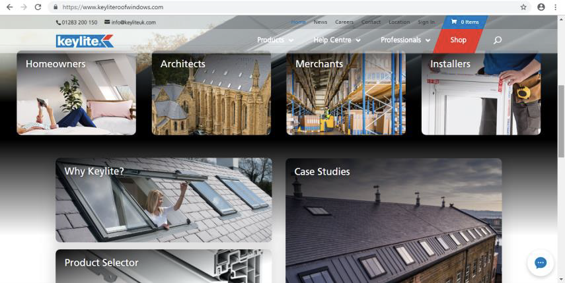The width and height of the screenshot is (565, 283).
Task: Open the Chrome three-dot menu
Action: click(555, 7)
